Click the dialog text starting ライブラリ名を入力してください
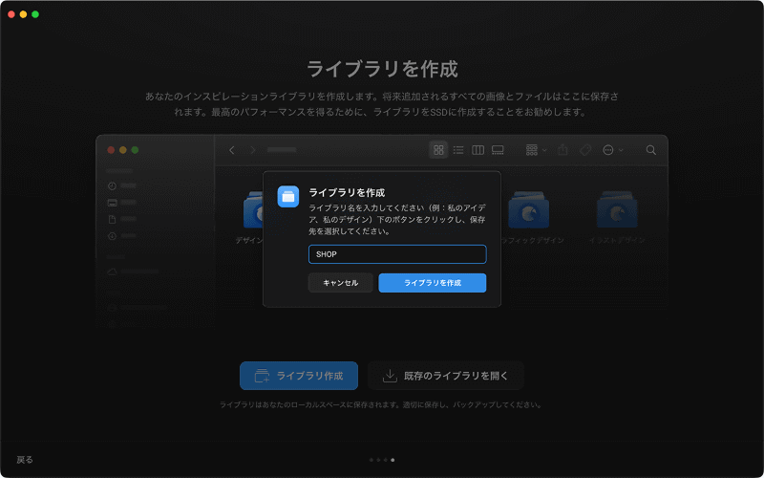Viewport: 764px width, 478px height. (397, 220)
